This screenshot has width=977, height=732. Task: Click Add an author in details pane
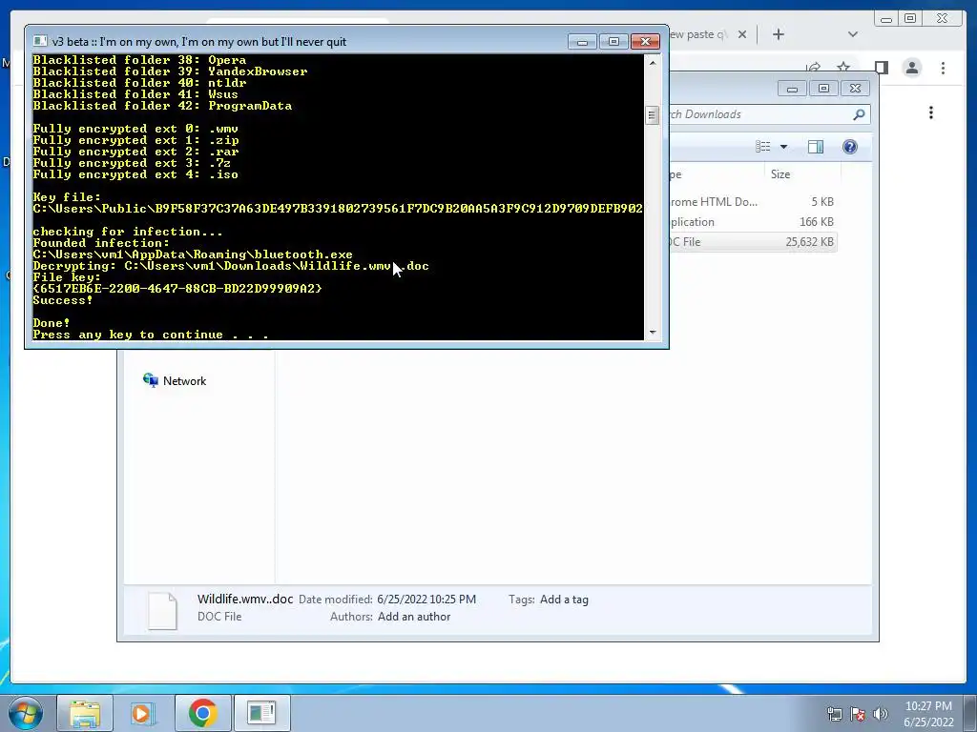click(414, 617)
